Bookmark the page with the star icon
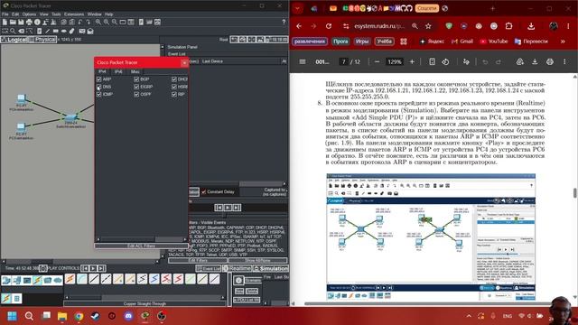The height and width of the screenshot is (325, 578). coord(428,26)
